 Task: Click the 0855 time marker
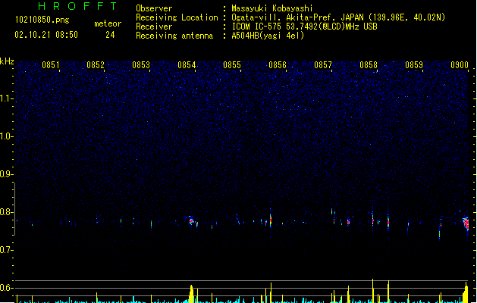click(232, 65)
